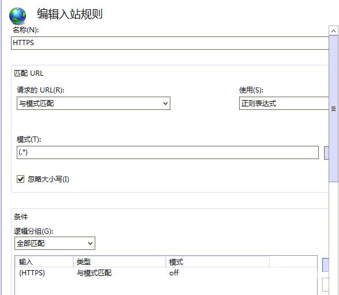Click the off pattern value in conditions list
Image resolution: width=339 pixels, height=295 pixels.
coord(174,272)
